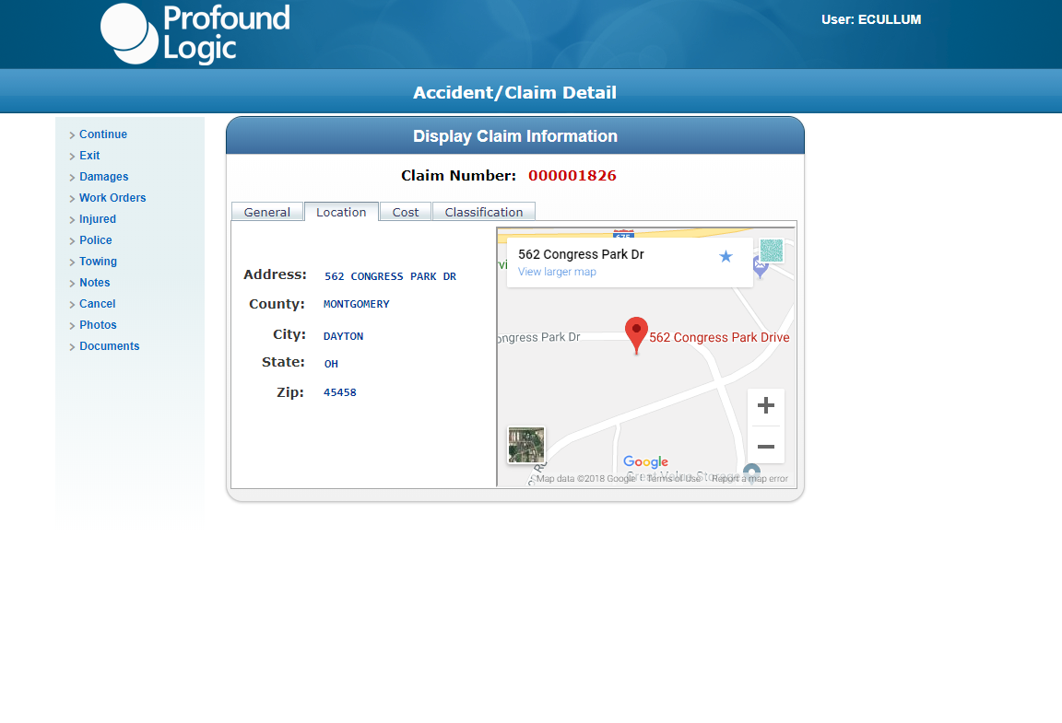Click the Display Claim Information header
The width and height of the screenshot is (1062, 723).
(x=515, y=136)
